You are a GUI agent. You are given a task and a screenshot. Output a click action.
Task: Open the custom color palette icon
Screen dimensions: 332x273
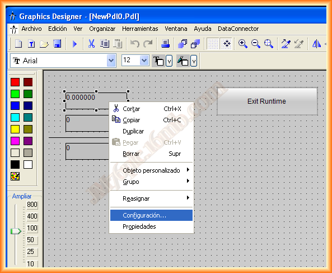click(x=15, y=176)
